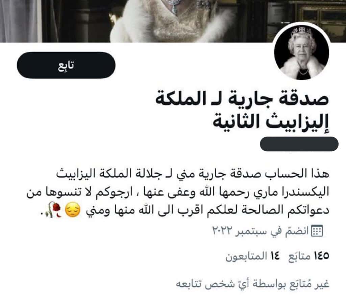Click the pensive face emoji in bio
Image resolution: width=346 pixels, height=305 pixels.
coord(73,210)
